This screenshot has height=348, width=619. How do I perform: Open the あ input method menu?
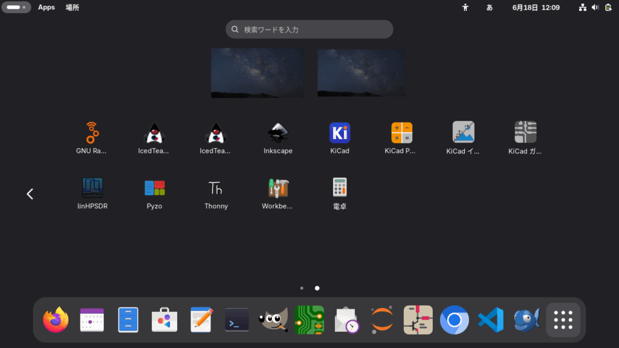coord(490,7)
